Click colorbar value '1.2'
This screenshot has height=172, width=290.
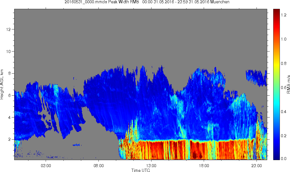coord(283,15)
